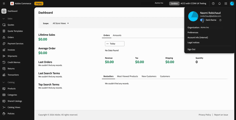236x120 pixels.
Task: Open the help question mark icon
Action: (213, 3)
